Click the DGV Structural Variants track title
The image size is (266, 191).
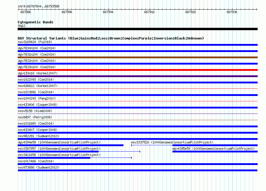111,38
